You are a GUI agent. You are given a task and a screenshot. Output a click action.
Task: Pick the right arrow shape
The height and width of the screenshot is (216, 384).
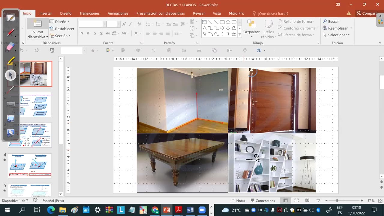(x=222, y=28)
